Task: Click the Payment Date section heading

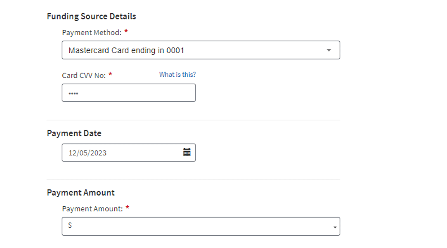Action: [x=74, y=133]
